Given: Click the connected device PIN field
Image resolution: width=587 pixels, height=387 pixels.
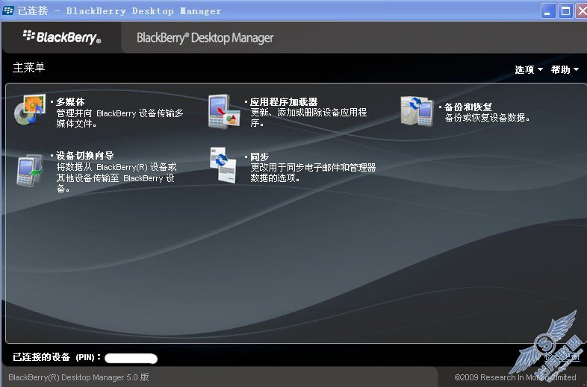Looking at the screenshot, I should click(x=131, y=358).
